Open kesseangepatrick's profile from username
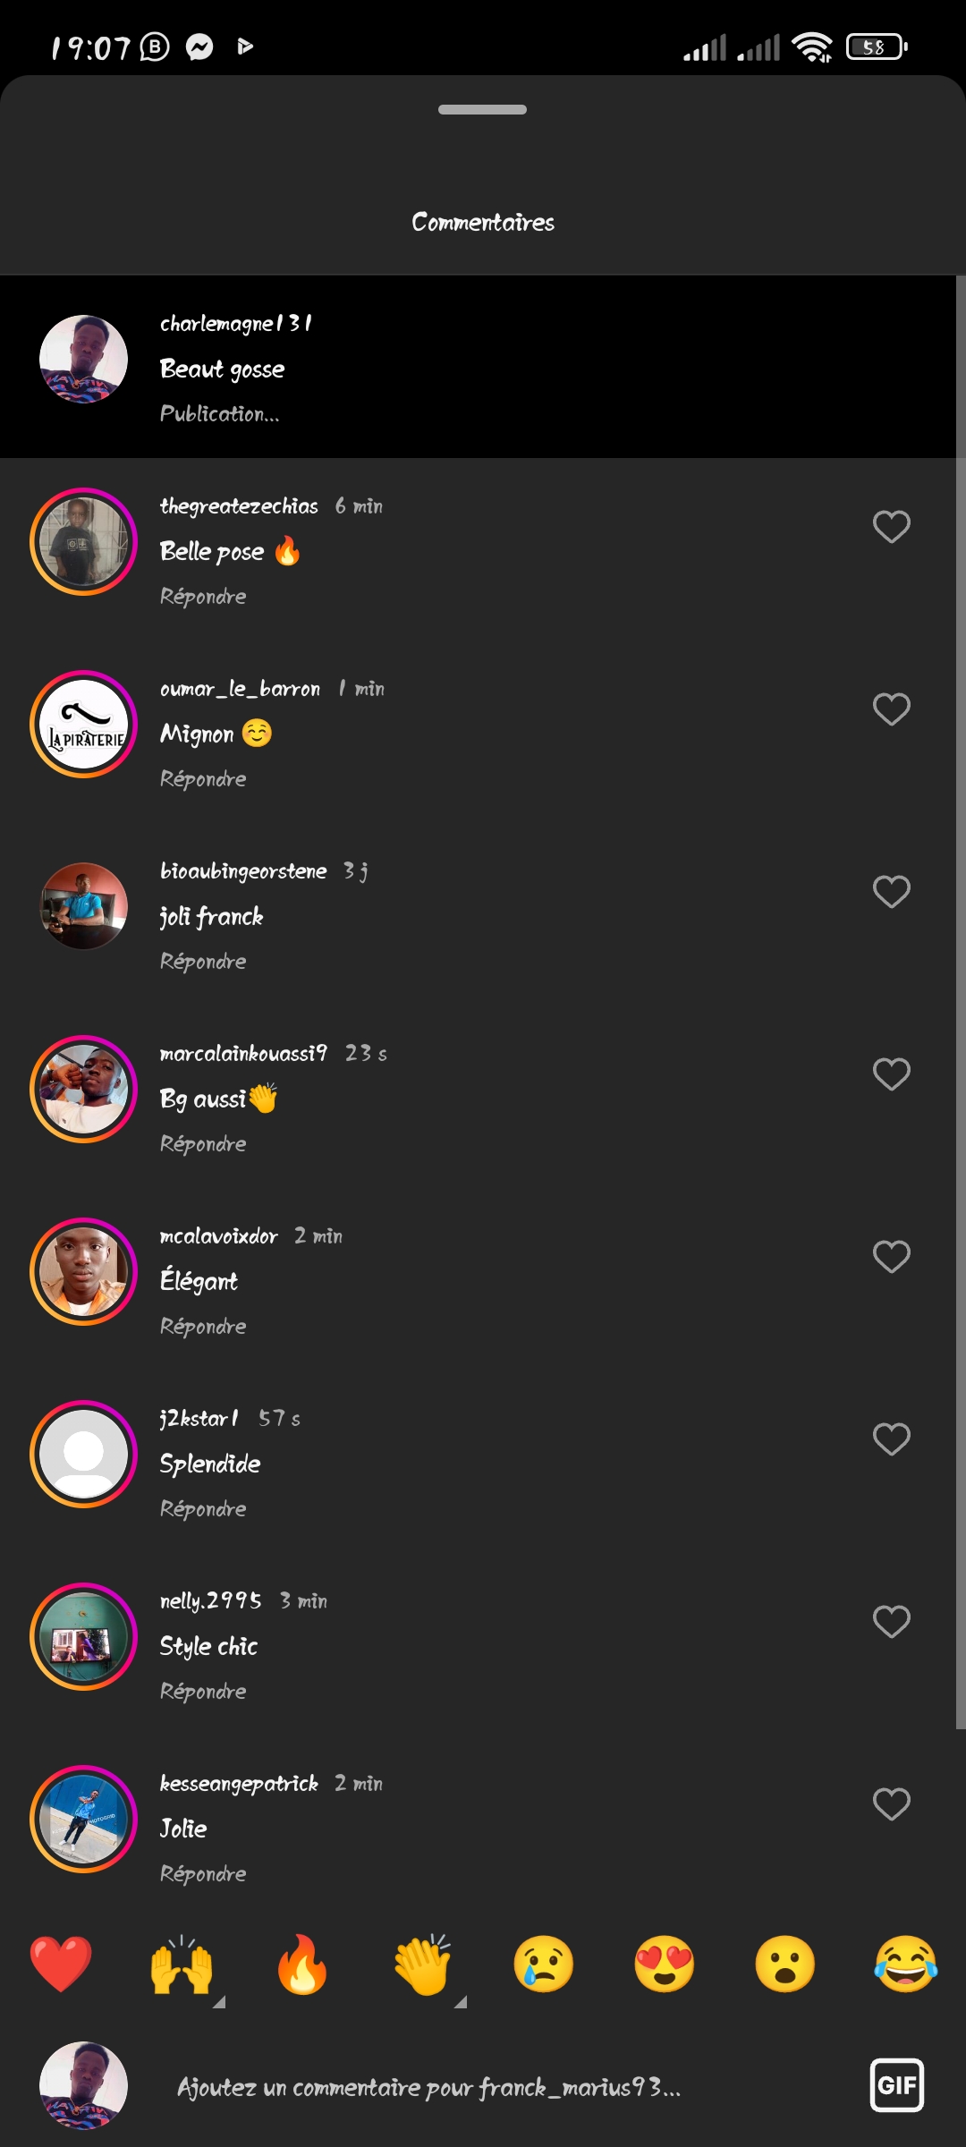 point(239,1784)
